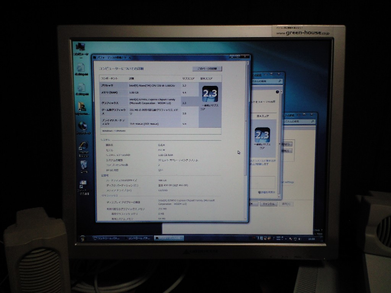The image size is (391, 293).
Task: Click the このページの印刷 print button
Action: click(x=207, y=69)
